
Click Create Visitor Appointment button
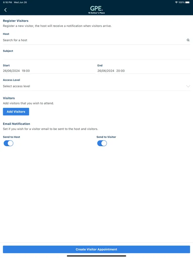point(96,250)
